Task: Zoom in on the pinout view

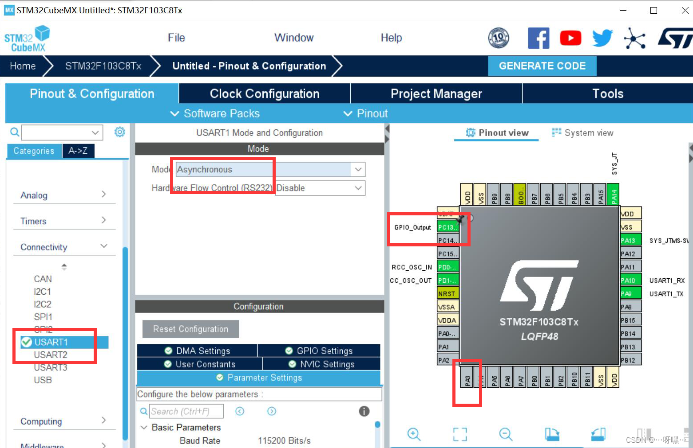Action: click(414, 434)
